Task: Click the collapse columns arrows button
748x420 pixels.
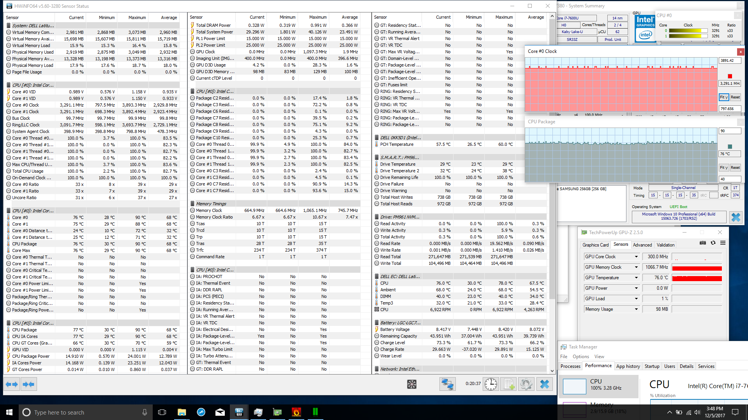Action: click(28, 385)
